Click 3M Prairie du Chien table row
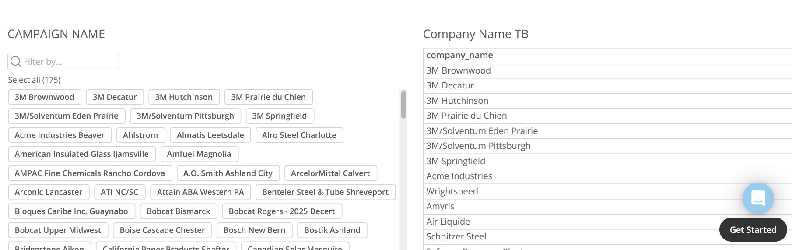792x250 pixels. (x=607, y=116)
